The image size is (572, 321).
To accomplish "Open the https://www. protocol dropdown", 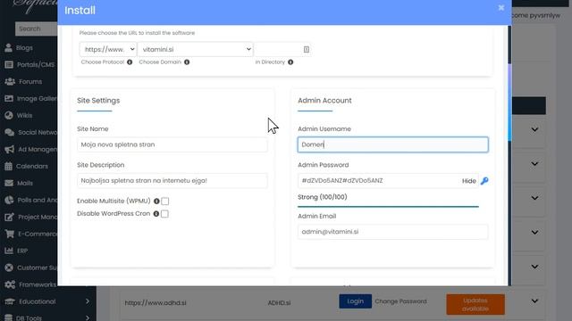I will (x=108, y=49).
